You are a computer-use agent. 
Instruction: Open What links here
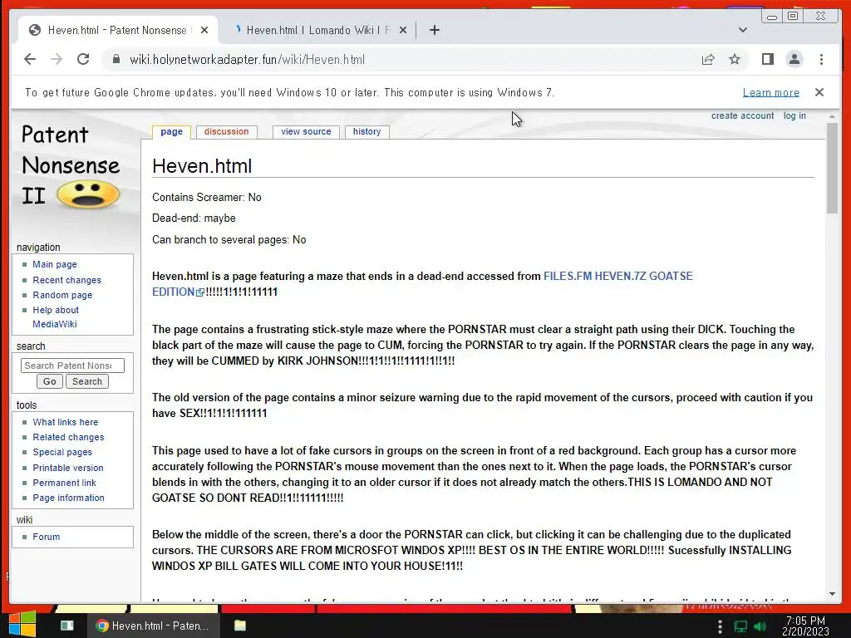(x=65, y=422)
